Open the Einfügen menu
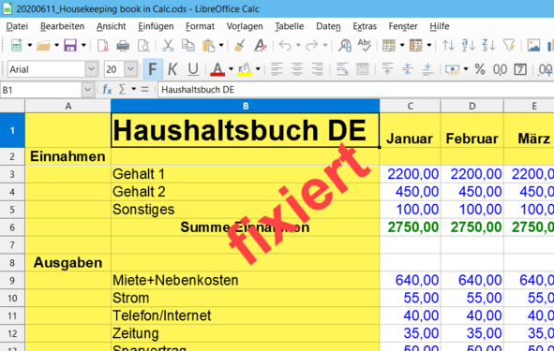This screenshot has width=554, height=351. pos(156,26)
